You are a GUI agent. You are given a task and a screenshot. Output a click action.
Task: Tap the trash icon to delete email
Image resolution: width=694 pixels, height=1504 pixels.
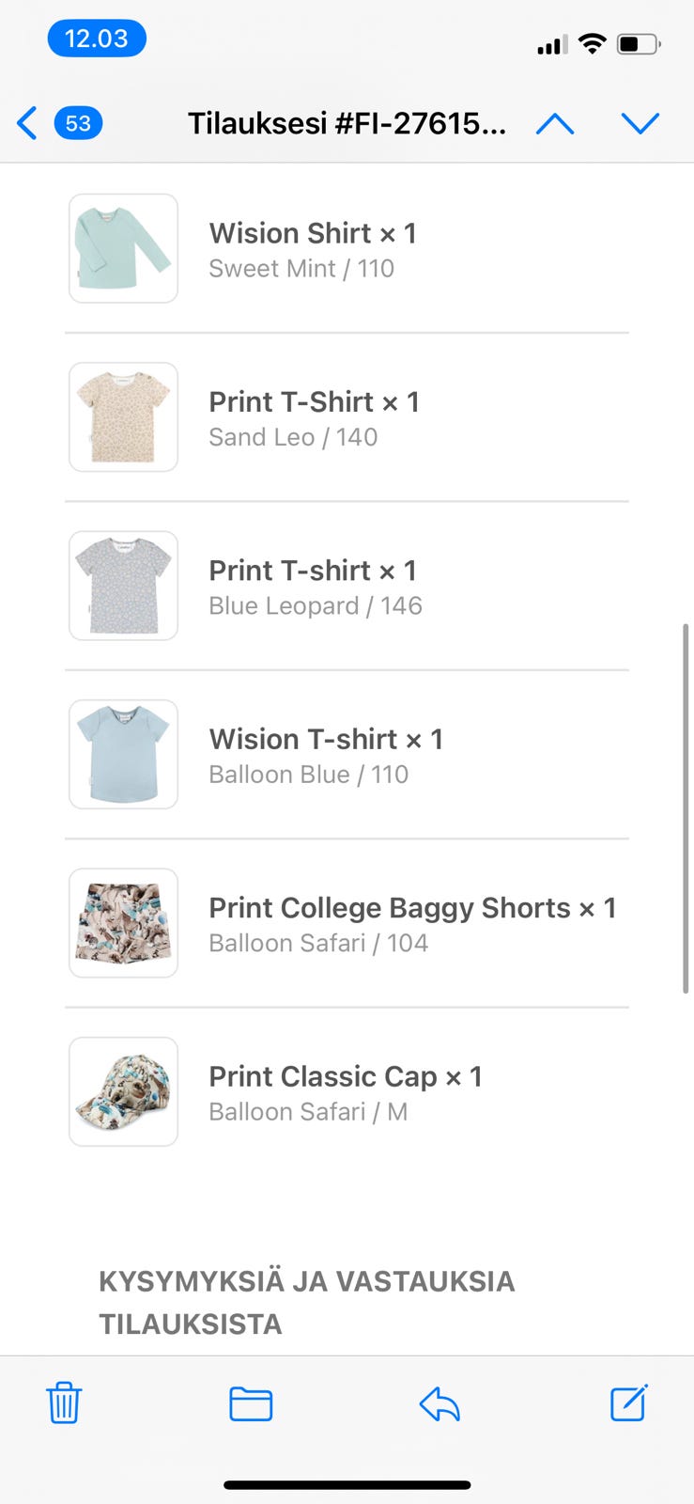64,1403
